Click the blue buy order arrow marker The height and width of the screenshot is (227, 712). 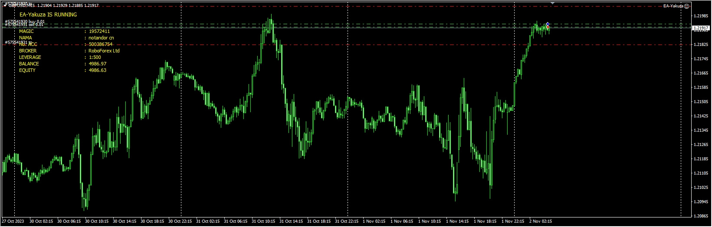(x=548, y=24)
